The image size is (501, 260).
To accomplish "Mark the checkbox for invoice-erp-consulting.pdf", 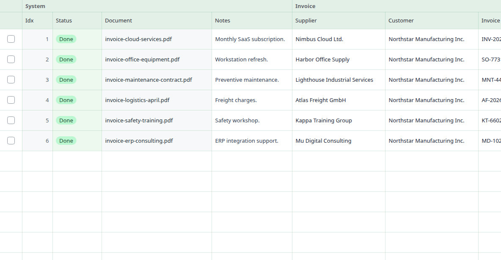I will [x=11, y=141].
